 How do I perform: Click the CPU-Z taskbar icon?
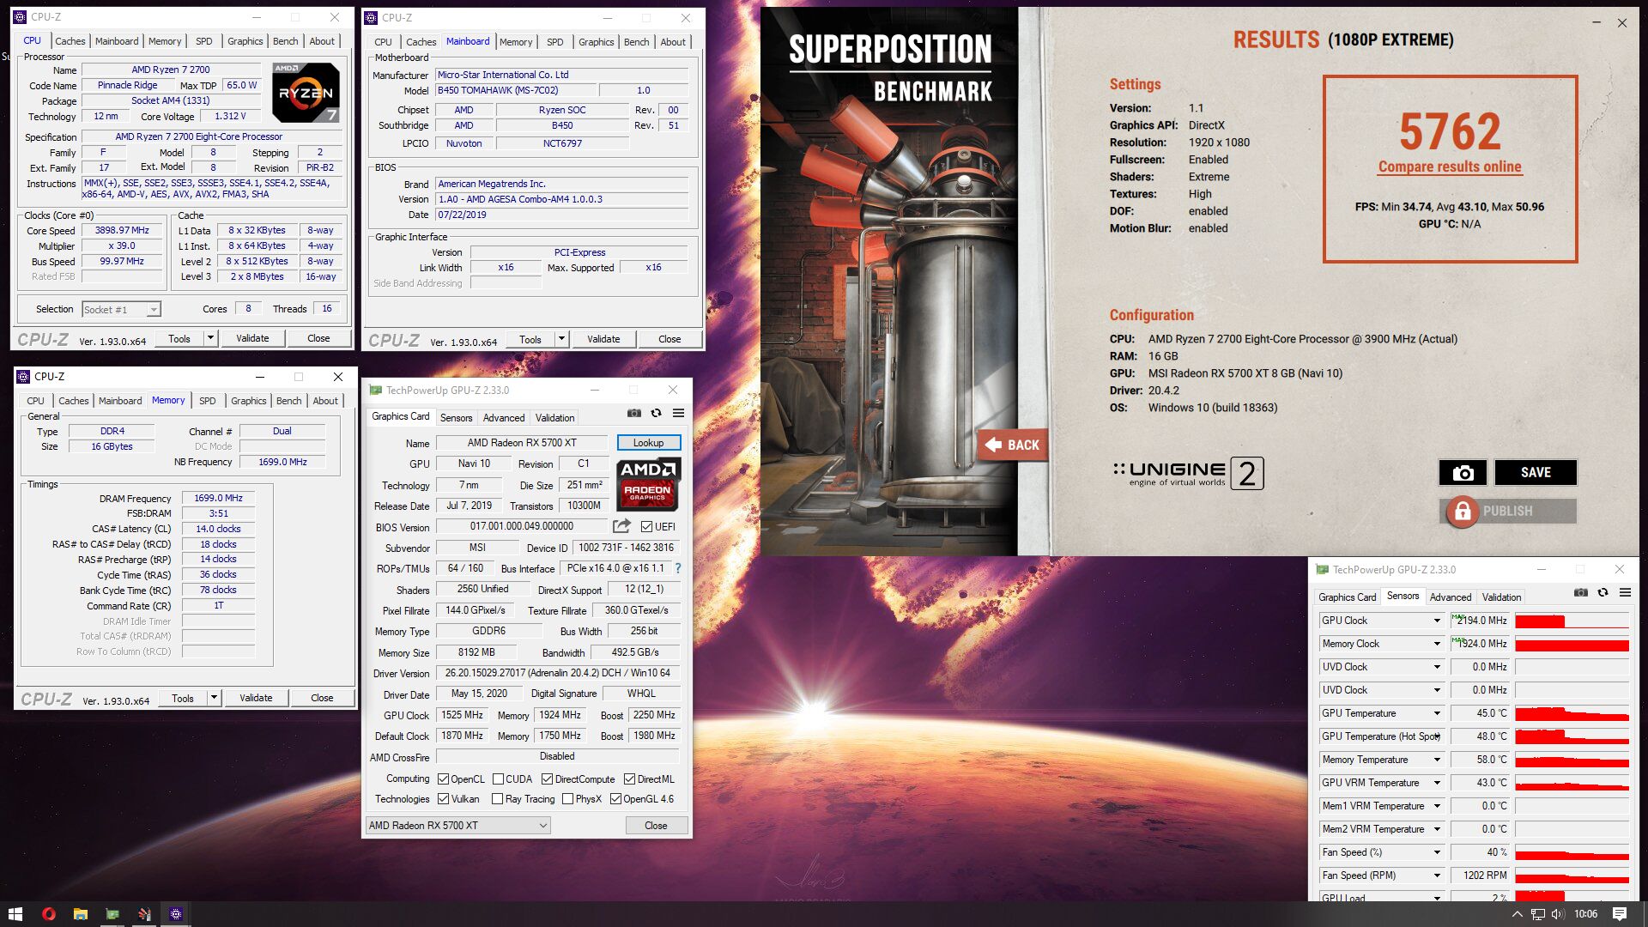tap(176, 914)
